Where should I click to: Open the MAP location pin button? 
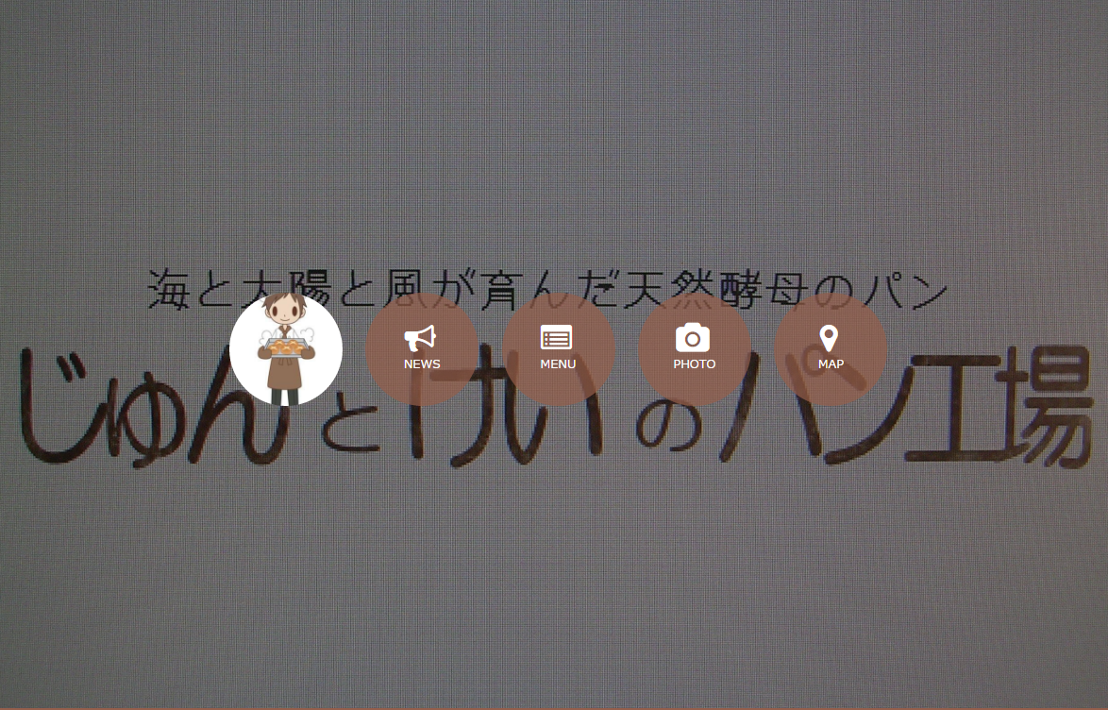click(x=831, y=348)
